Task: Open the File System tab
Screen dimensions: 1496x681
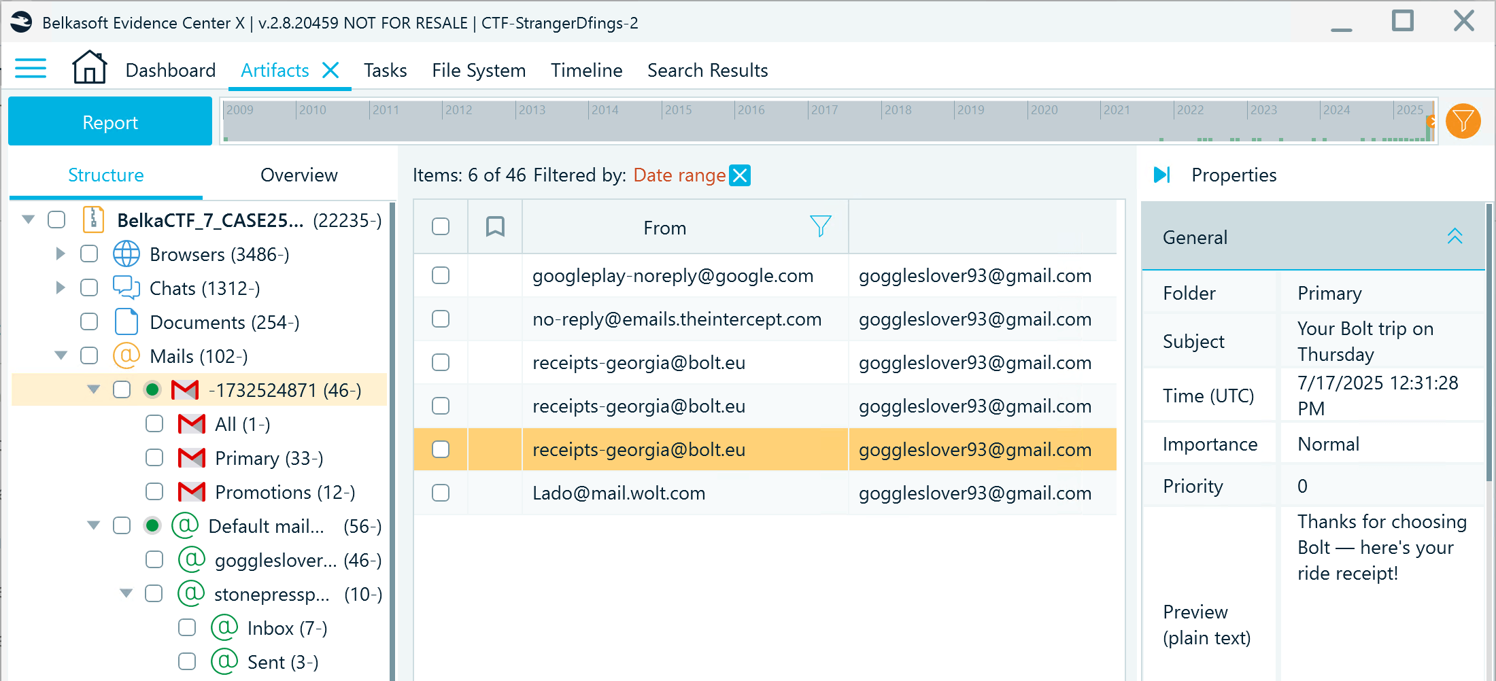Action: coord(479,70)
